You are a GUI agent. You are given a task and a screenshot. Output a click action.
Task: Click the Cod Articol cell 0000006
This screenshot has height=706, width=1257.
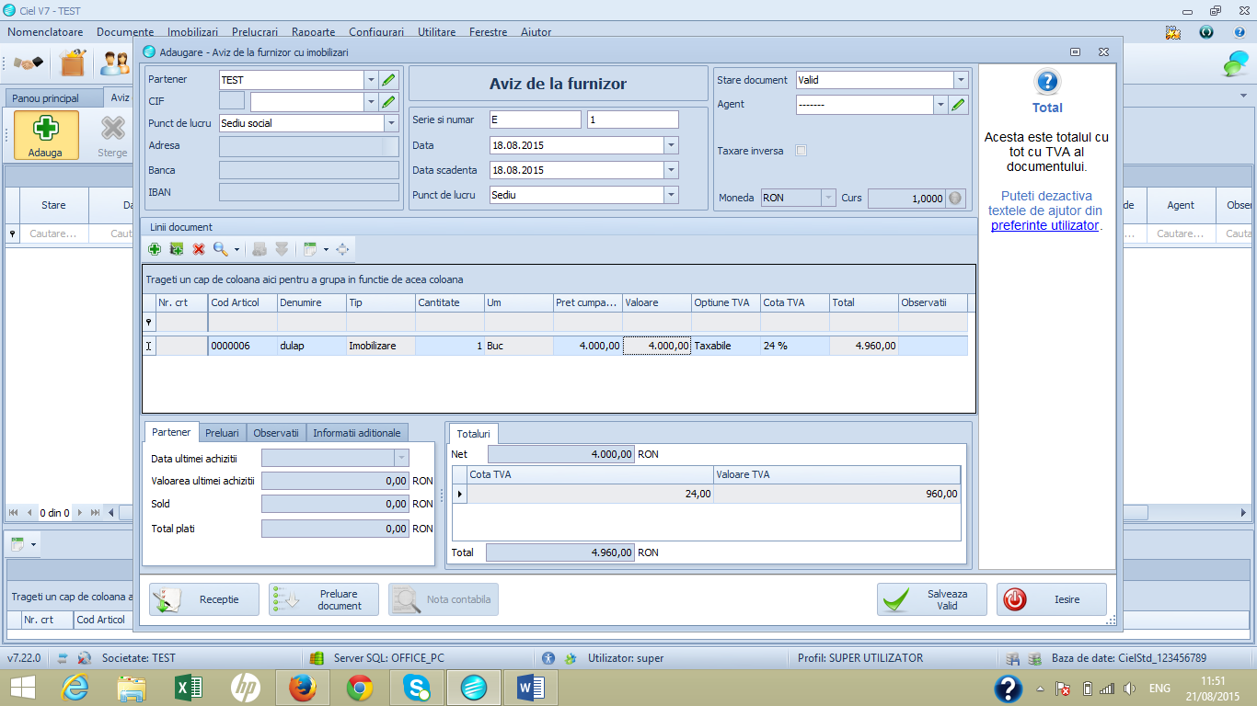[243, 346]
